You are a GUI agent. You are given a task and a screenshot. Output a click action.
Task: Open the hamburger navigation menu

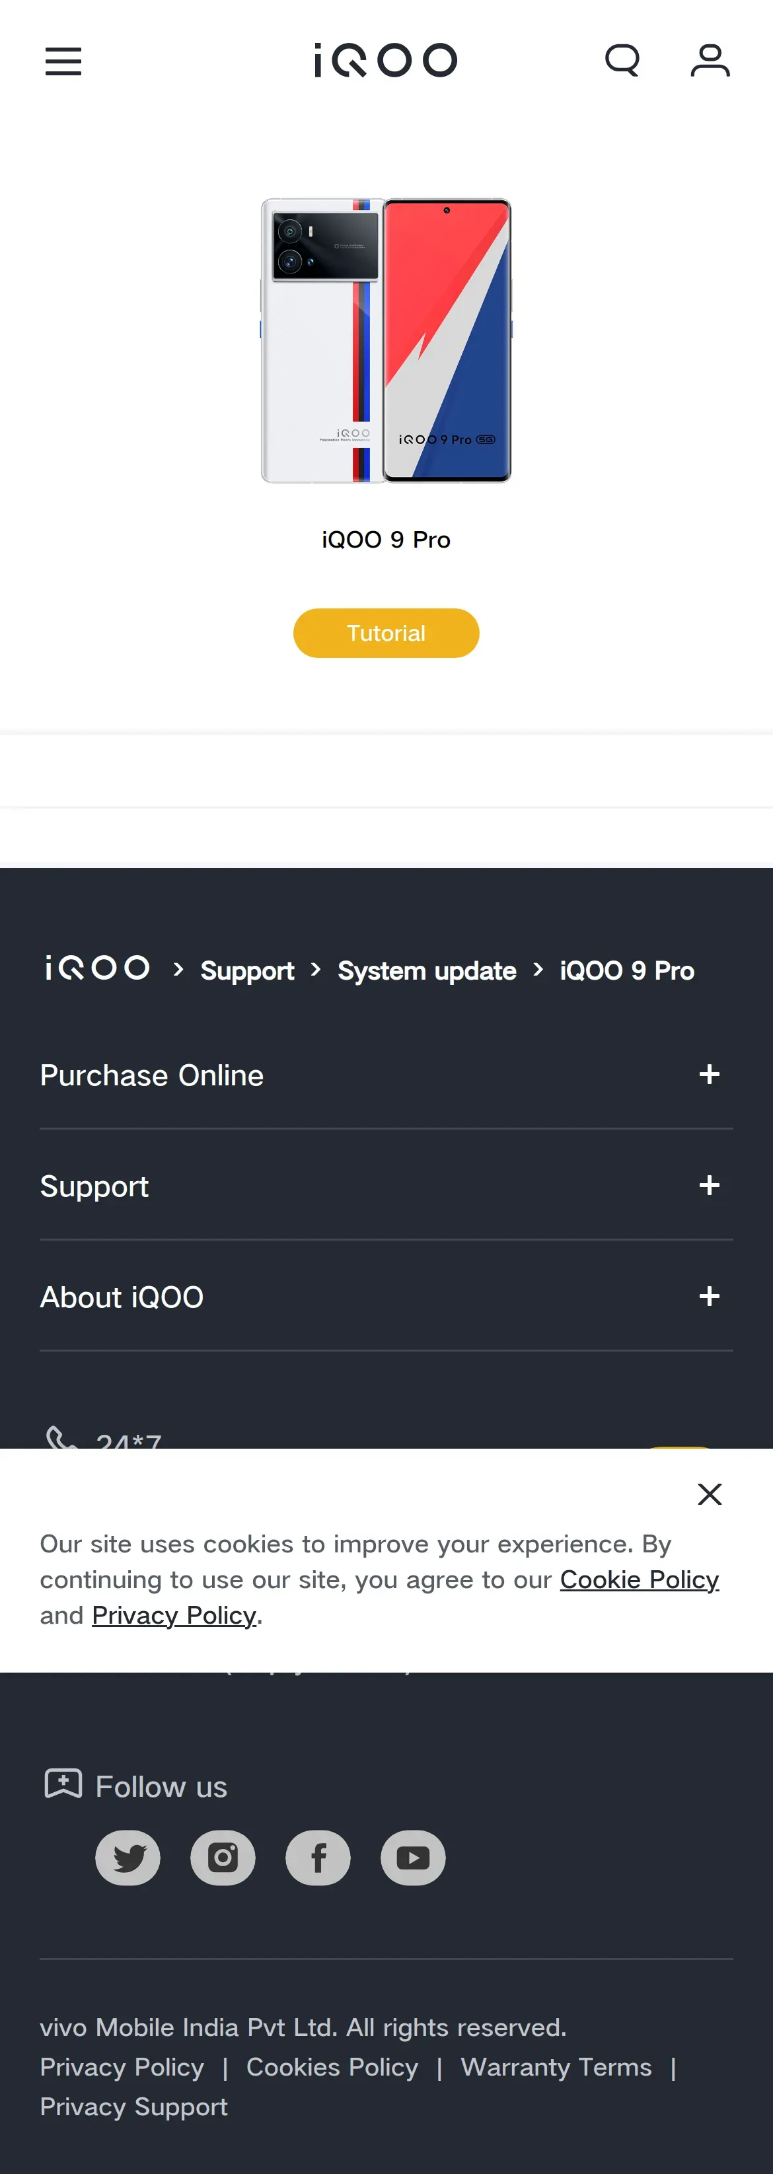[x=63, y=61]
